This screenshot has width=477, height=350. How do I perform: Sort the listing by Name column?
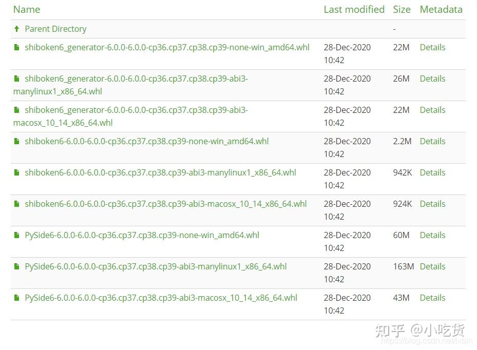coord(27,9)
